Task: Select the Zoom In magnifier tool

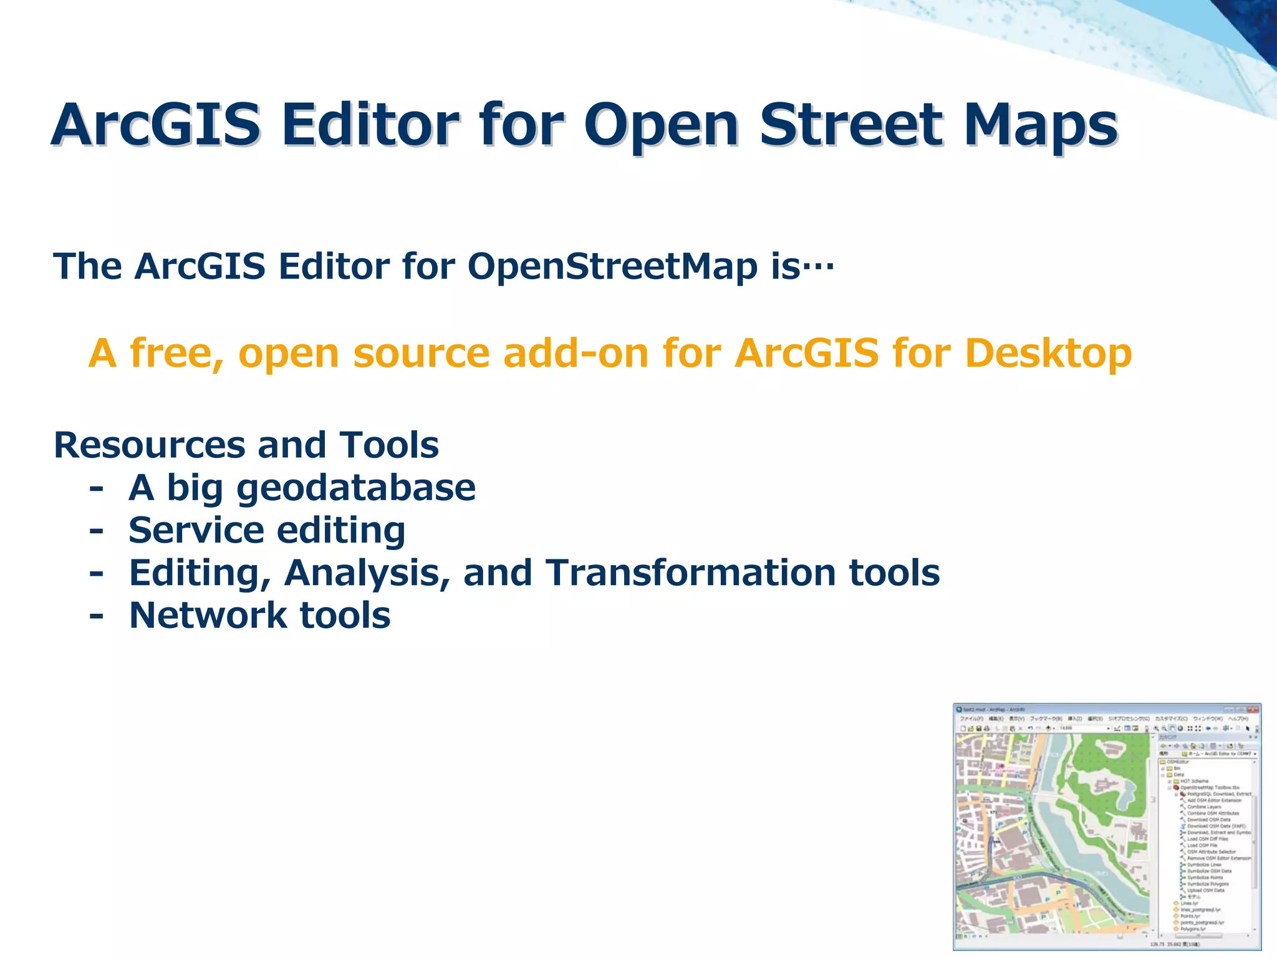Action: point(1156,728)
